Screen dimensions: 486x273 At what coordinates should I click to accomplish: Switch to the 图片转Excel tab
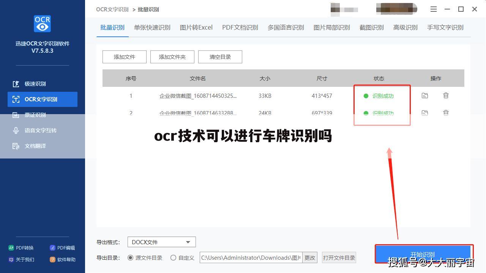tap(196, 27)
